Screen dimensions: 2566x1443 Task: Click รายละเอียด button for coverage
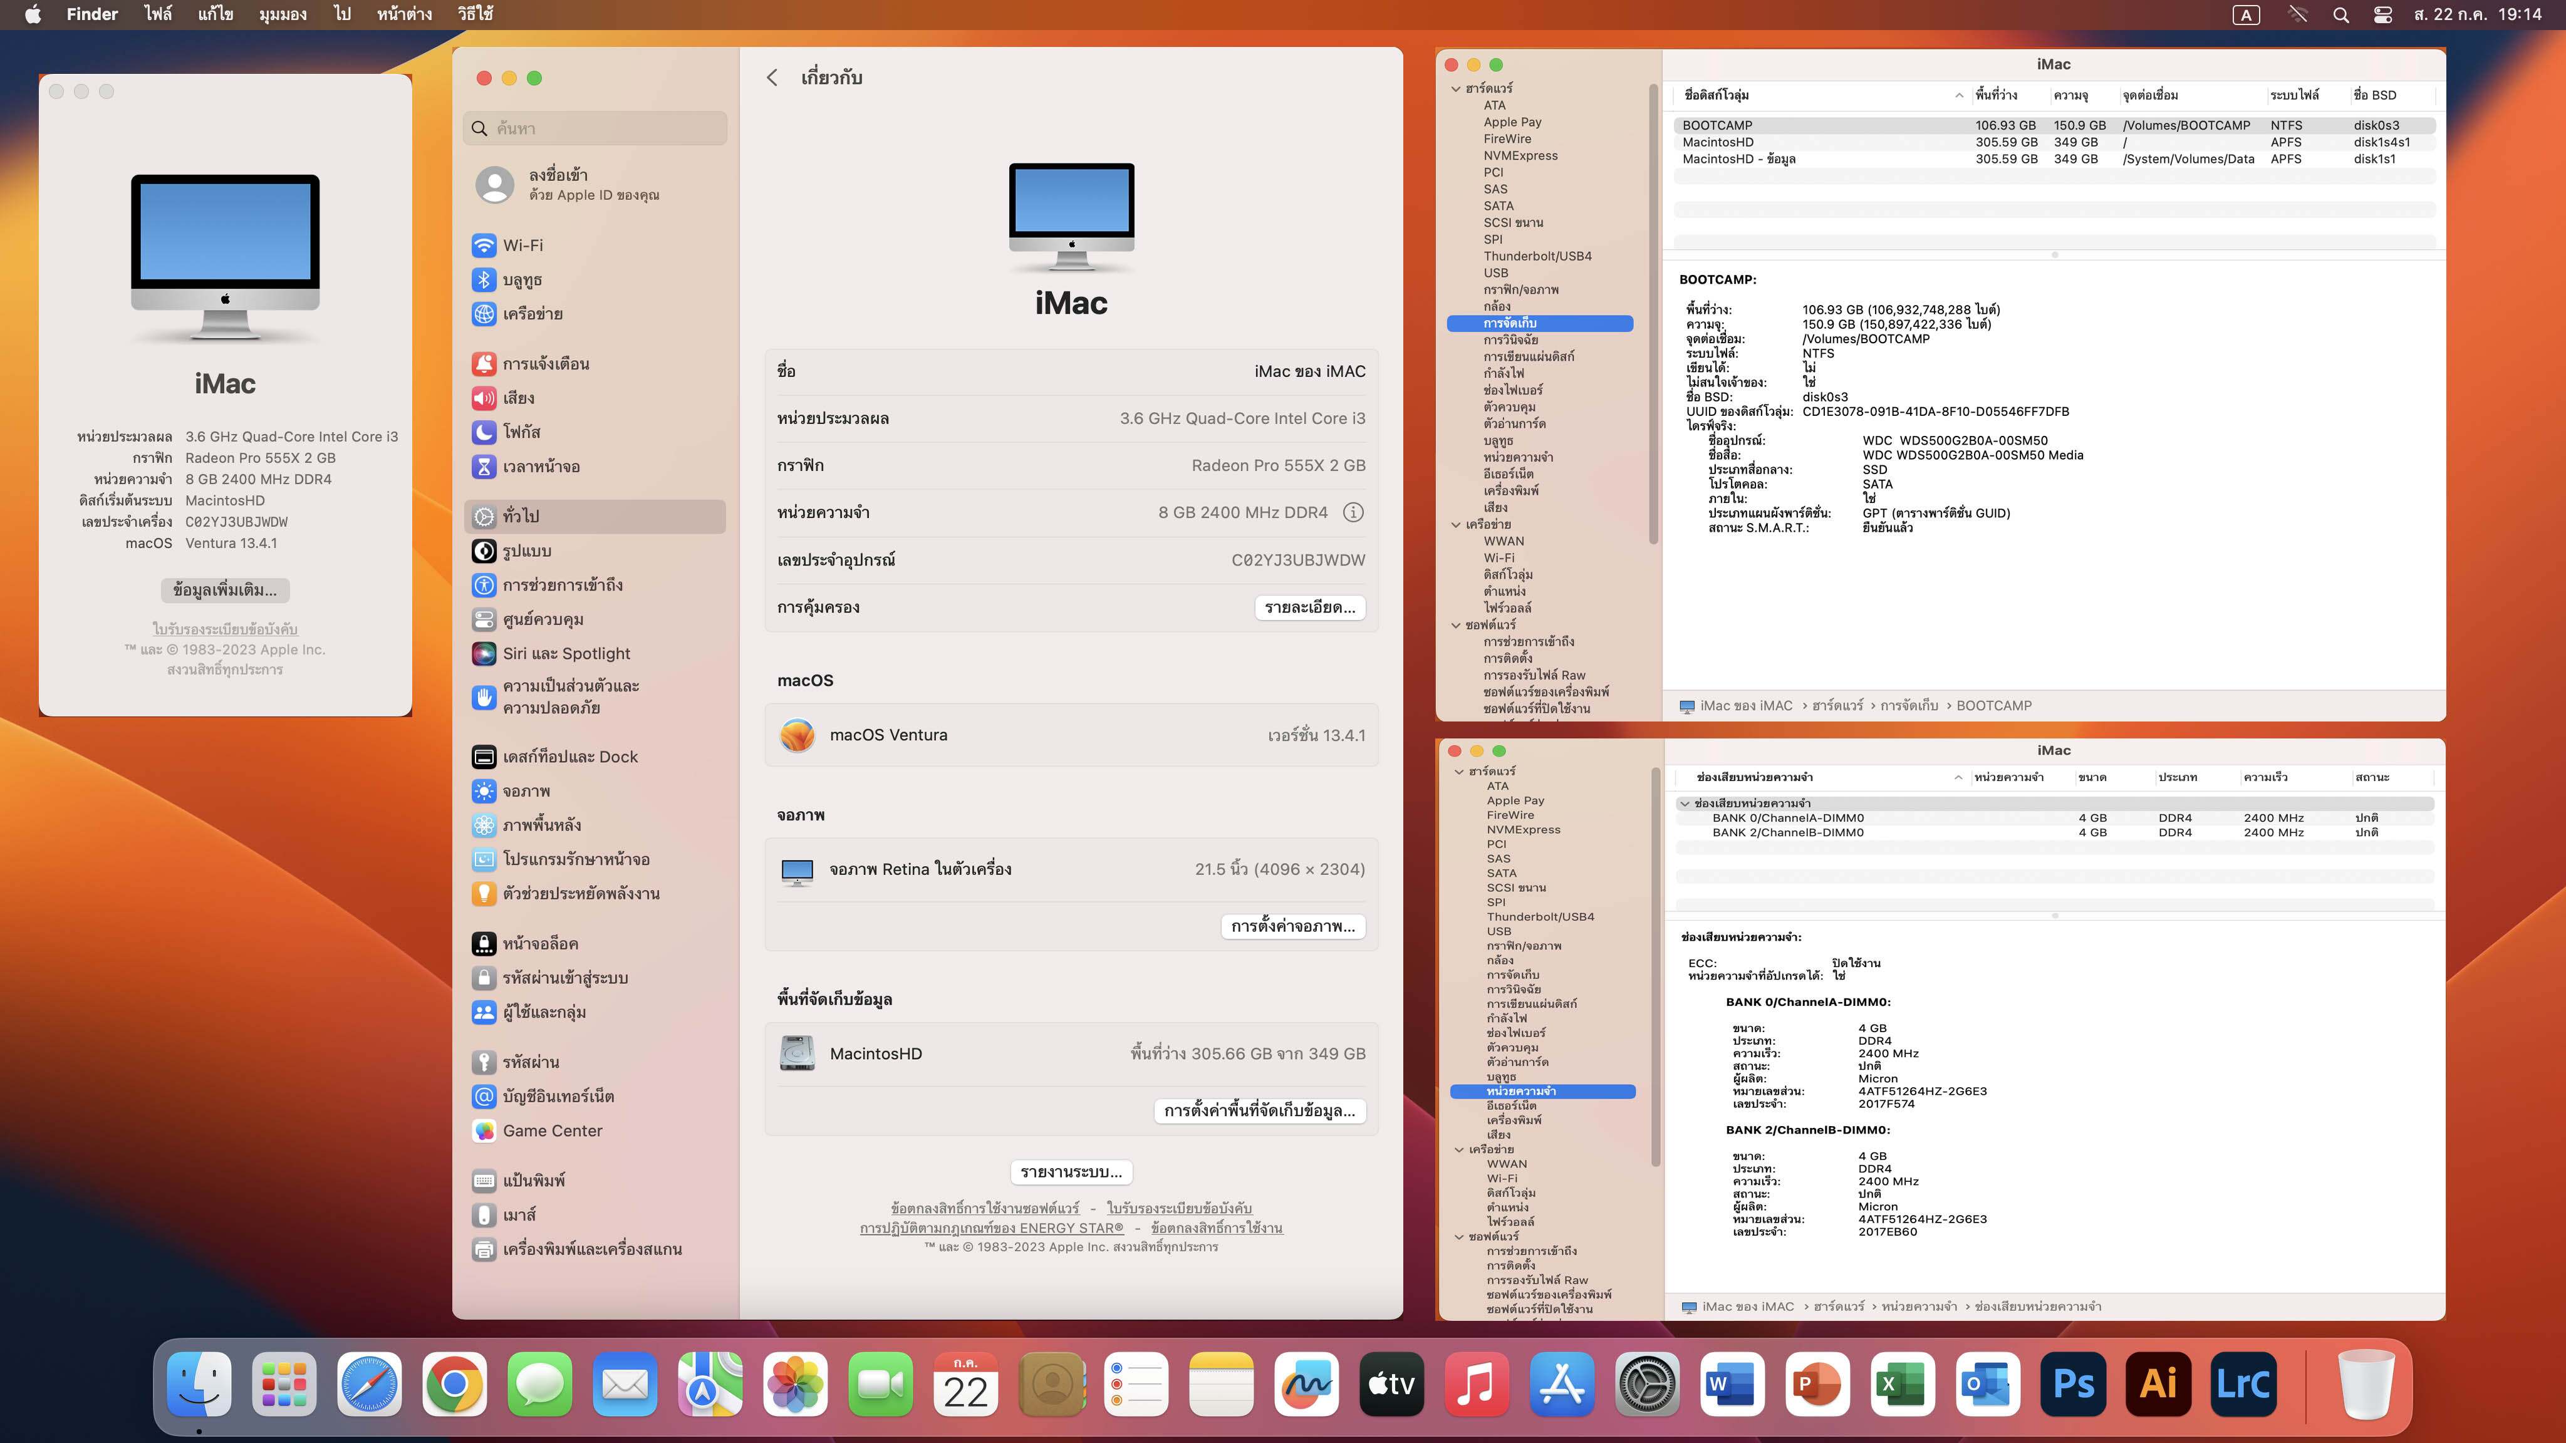click(1309, 608)
